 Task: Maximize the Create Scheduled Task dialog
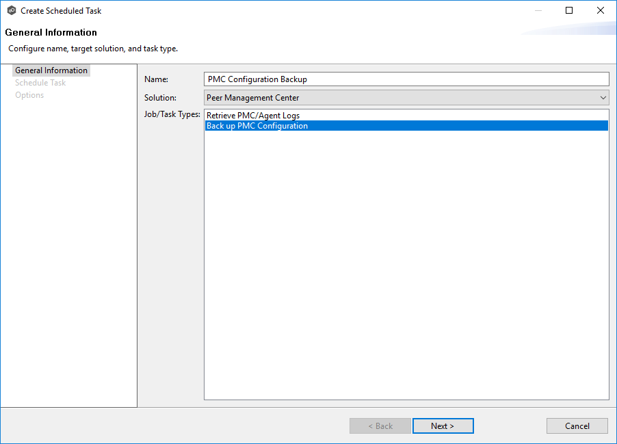(569, 10)
